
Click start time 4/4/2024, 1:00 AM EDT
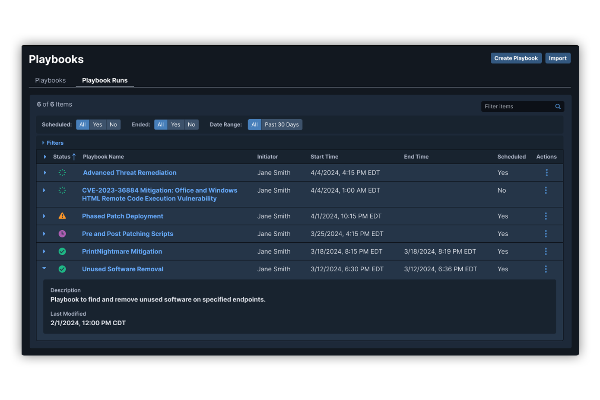[x=345, y=190]
